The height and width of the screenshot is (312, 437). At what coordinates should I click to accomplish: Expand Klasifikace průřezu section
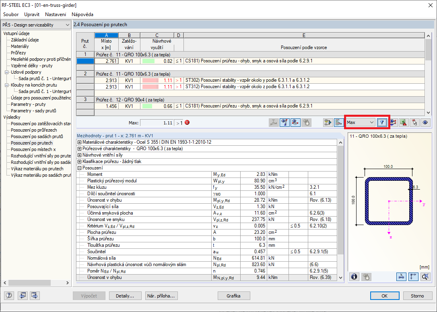click(79, 161)
